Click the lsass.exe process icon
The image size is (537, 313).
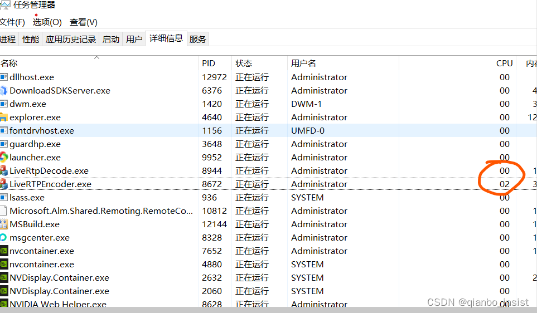point(4,197)
